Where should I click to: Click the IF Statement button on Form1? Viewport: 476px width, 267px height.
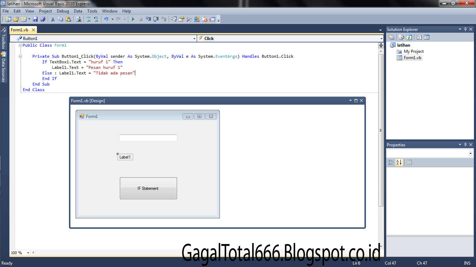click(x=148, y=188)
